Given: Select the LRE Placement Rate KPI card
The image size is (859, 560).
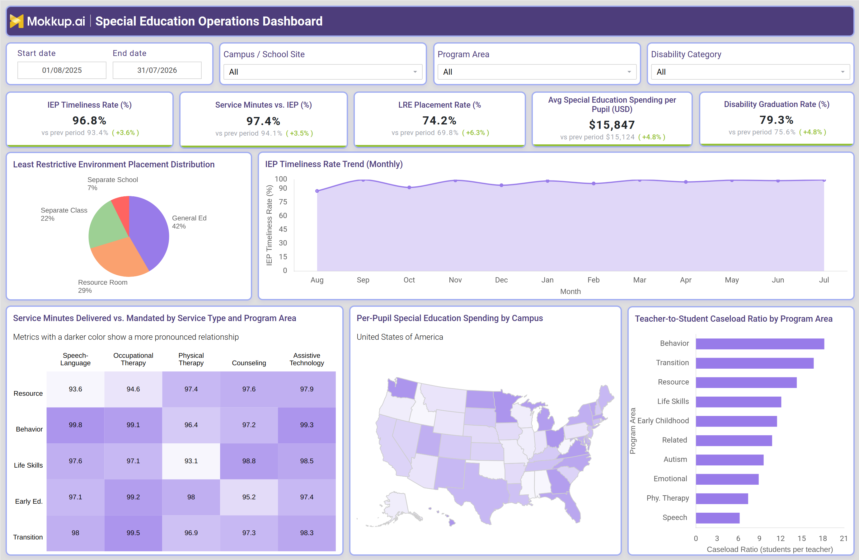Looking at the screenshot, I should (x=439, y=119).
